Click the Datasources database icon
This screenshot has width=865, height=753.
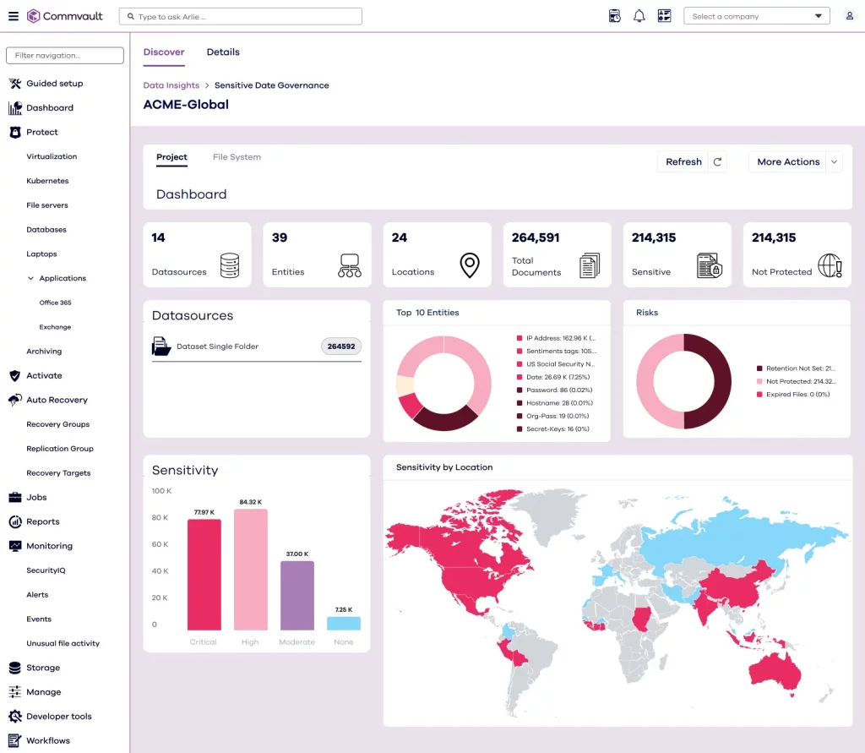[x=229, y=265]
